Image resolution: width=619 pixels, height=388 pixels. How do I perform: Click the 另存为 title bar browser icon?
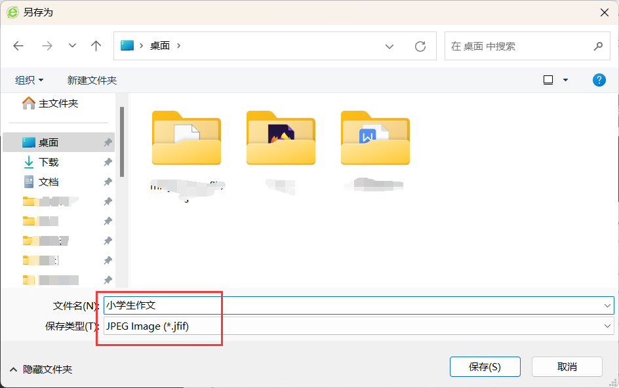click(x=12, y=12)
